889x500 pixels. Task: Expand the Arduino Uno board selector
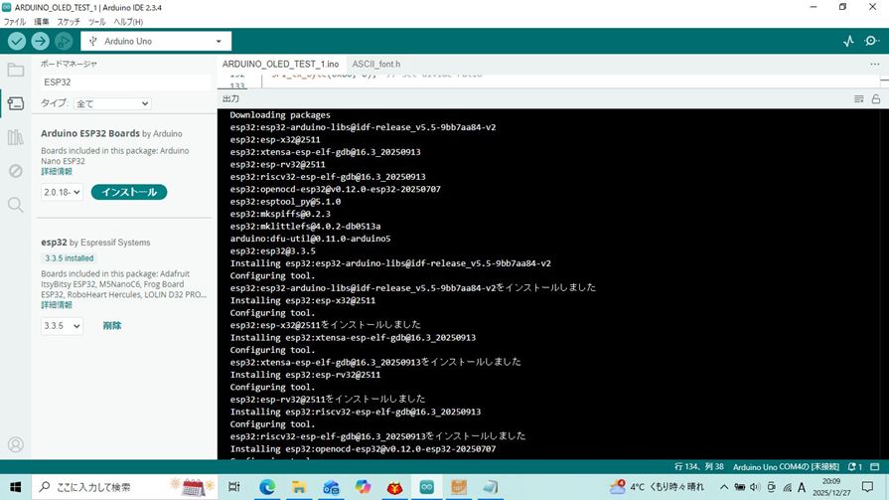click(156, 42)
